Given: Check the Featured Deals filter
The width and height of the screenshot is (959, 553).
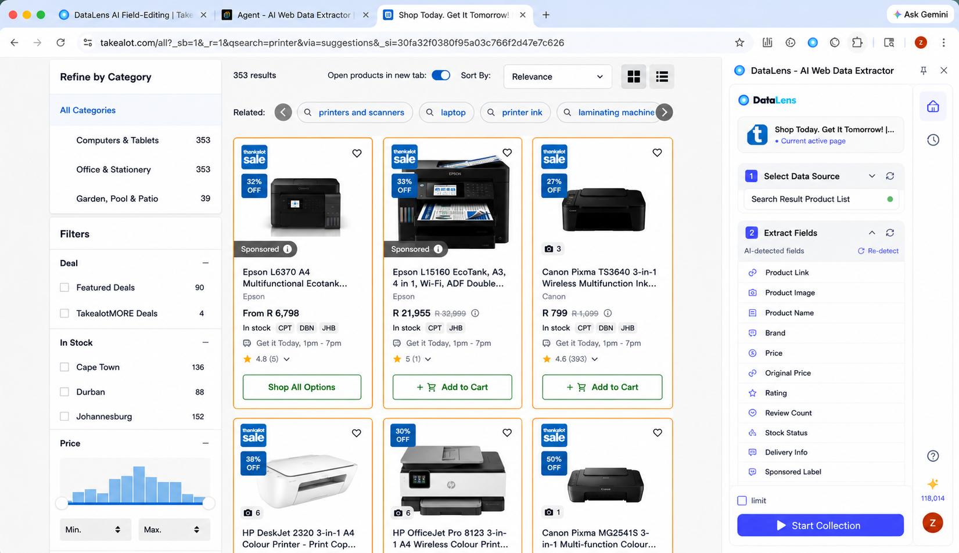Looking at the screenshot, I should tap(64, 288).
